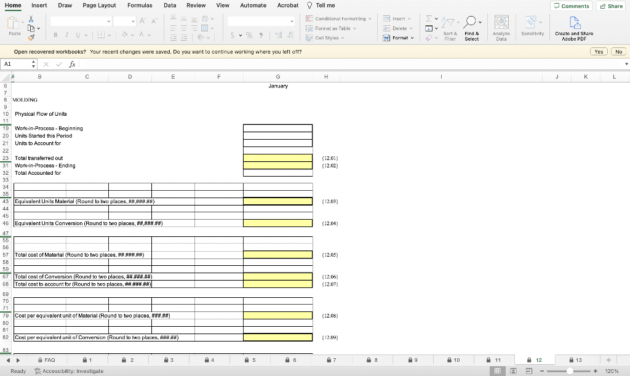Click the Name Box showing A1
Screen dimensions: 630x376
16,64
